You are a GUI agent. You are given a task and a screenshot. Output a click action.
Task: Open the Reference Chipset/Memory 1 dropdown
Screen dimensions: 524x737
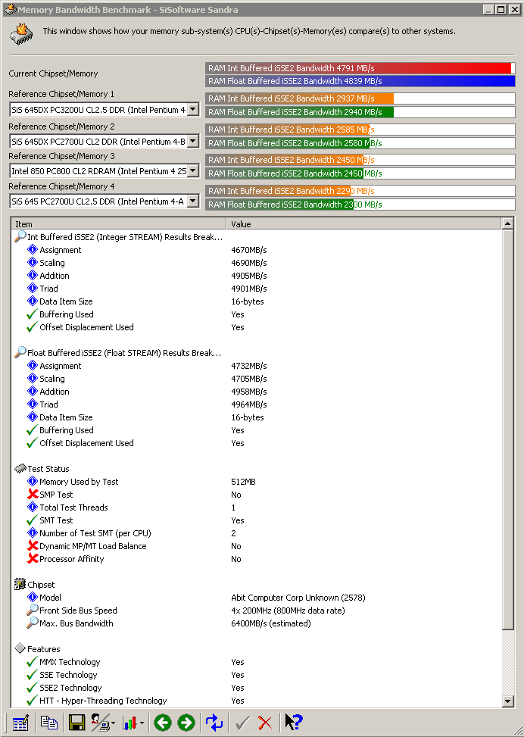click(192, 110)
